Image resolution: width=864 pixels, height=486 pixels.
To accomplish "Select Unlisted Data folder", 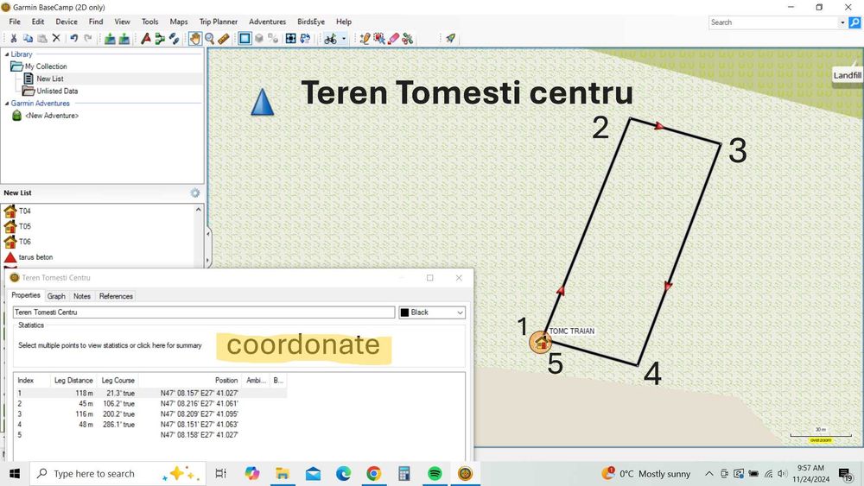I will pyautogui.click(x=57, y=92).
